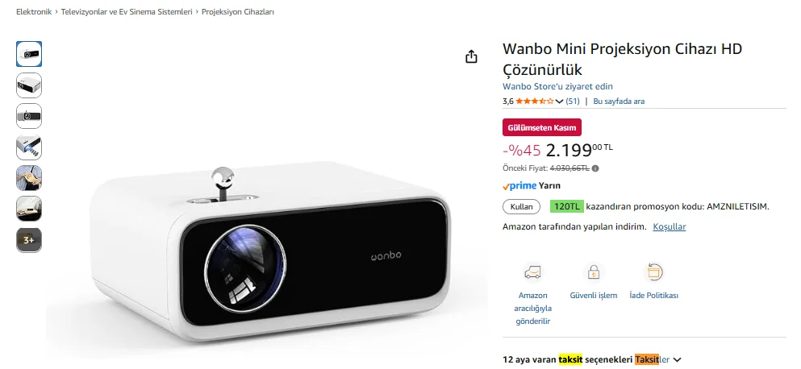Select the thumbnail showing hands
Image resolution: width=801 pixels, height=369 pixels.
29,178
